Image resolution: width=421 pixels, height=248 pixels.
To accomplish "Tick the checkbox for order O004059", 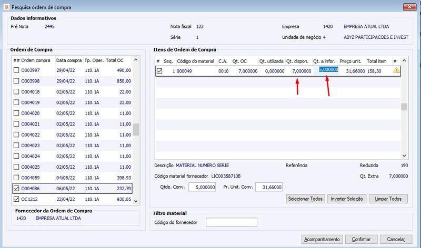I will tap(16, 178).
